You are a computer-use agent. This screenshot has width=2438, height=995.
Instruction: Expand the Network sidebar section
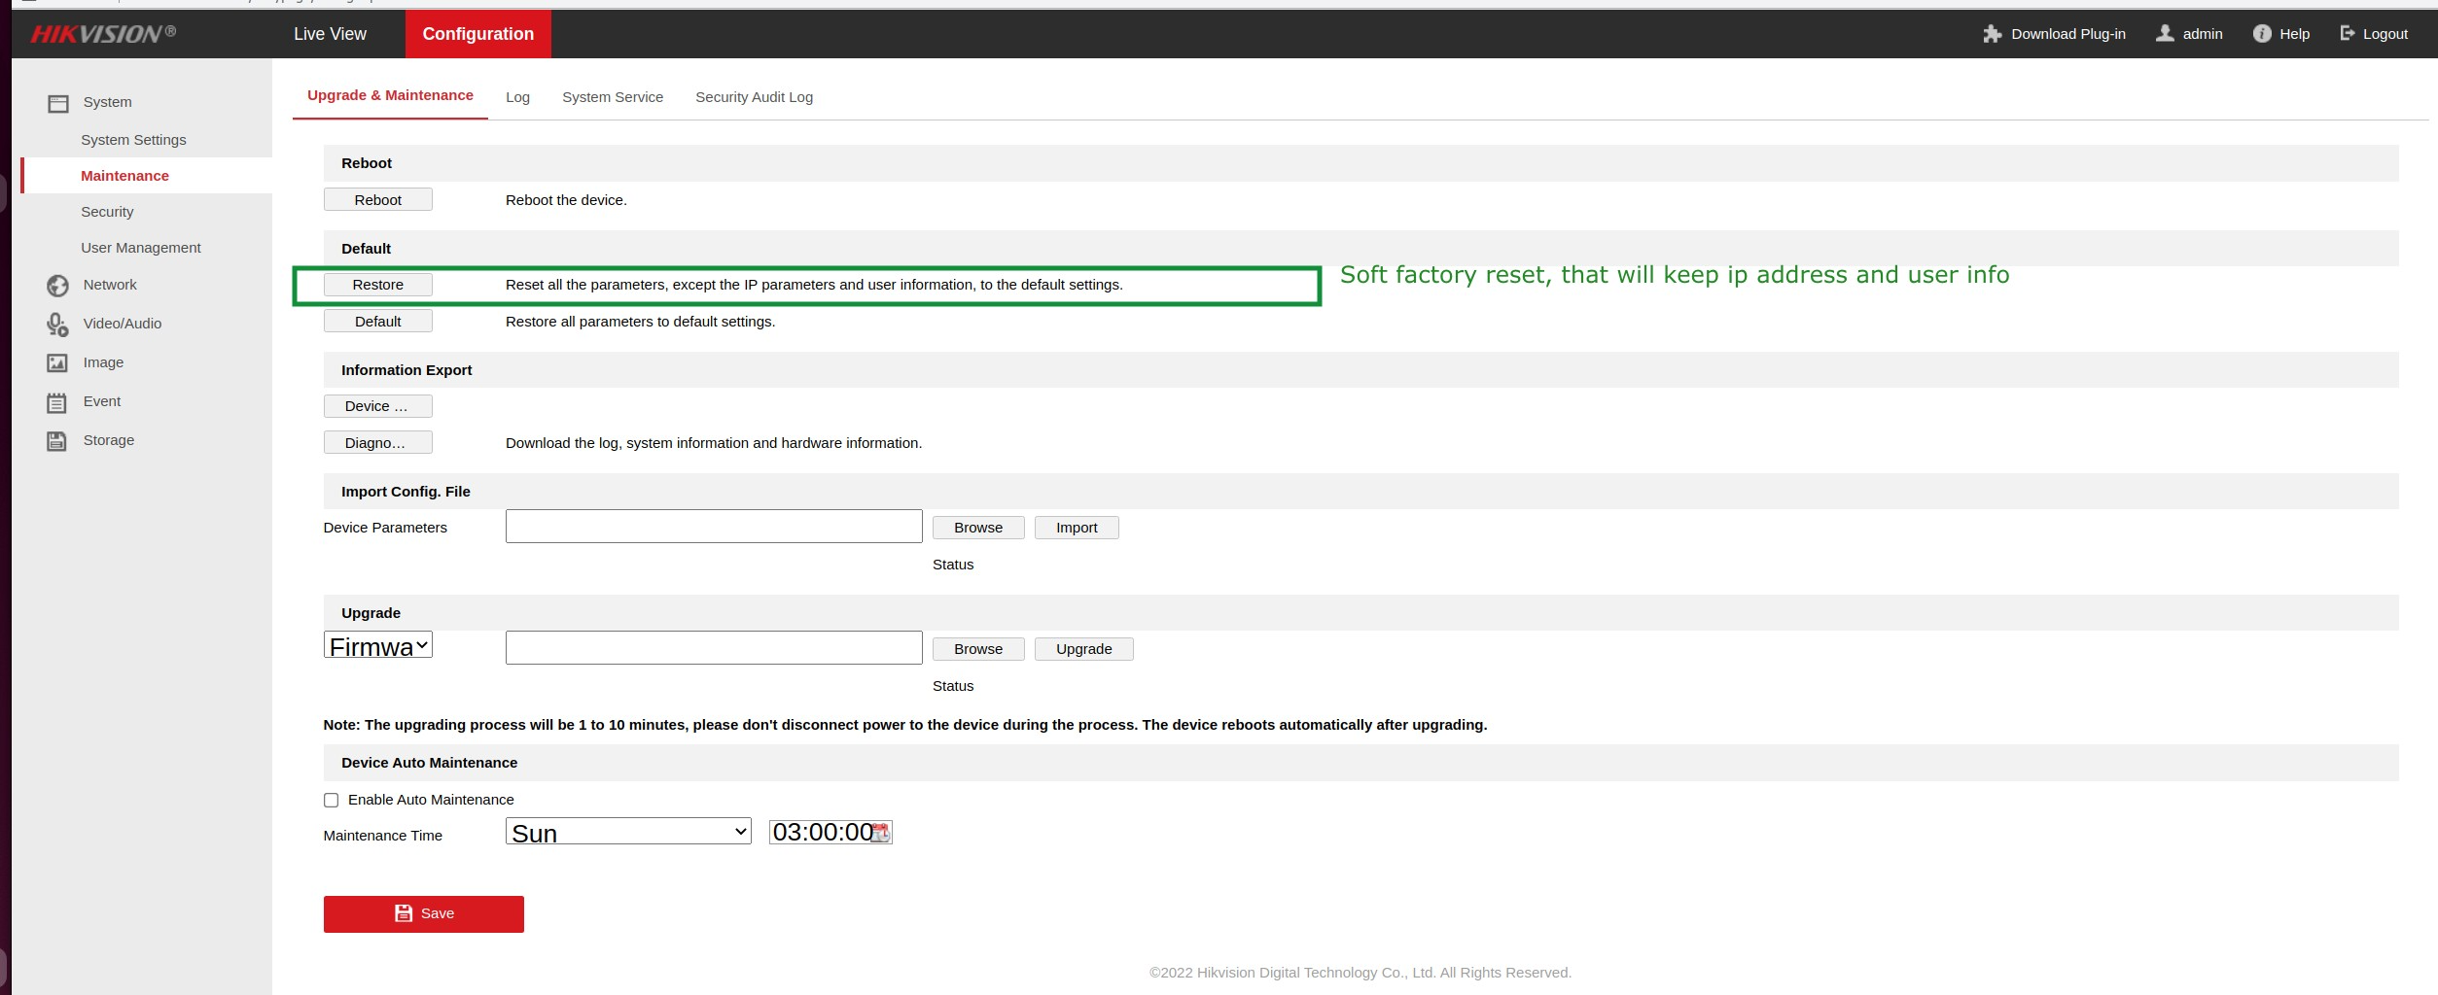click(110, 285)
